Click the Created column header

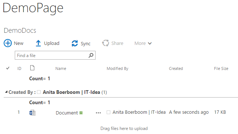pyautogui.click(x=176, y=68)
